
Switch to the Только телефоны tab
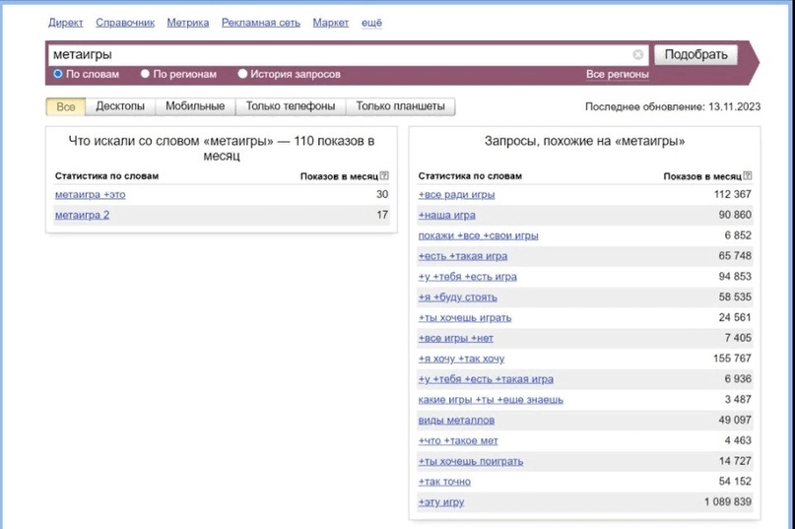pyautogui.click(x=291, y=106)
